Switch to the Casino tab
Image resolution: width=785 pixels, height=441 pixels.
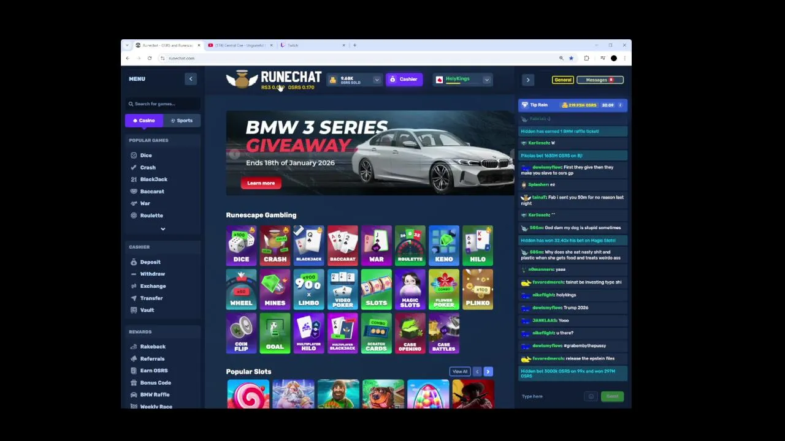pos(144,121)
